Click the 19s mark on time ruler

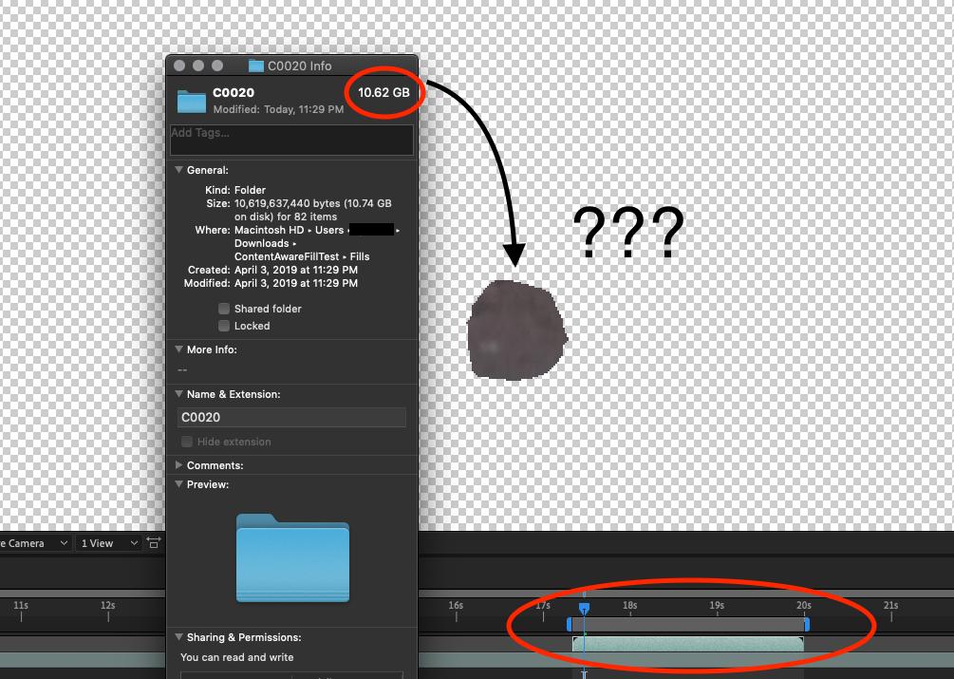[x=717, y=605]
